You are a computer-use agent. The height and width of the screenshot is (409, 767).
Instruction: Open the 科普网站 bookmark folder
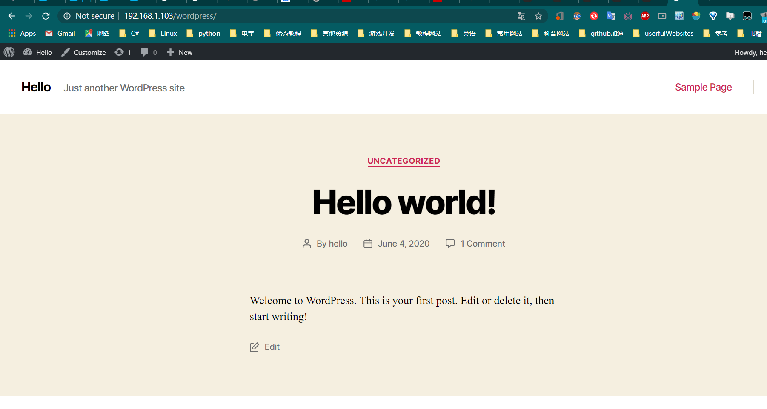(550, 33)
